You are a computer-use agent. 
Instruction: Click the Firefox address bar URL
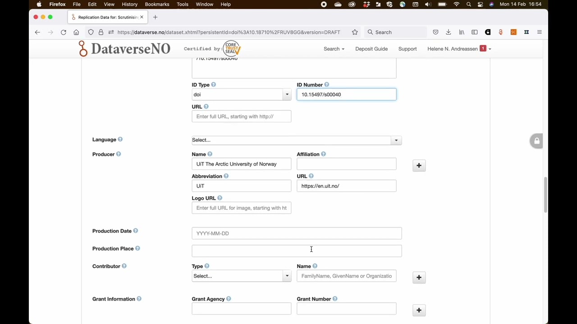[x=229, y=32]
